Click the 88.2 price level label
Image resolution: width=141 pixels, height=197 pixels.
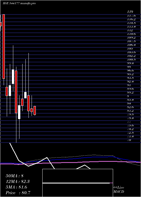tap(131, 92)
